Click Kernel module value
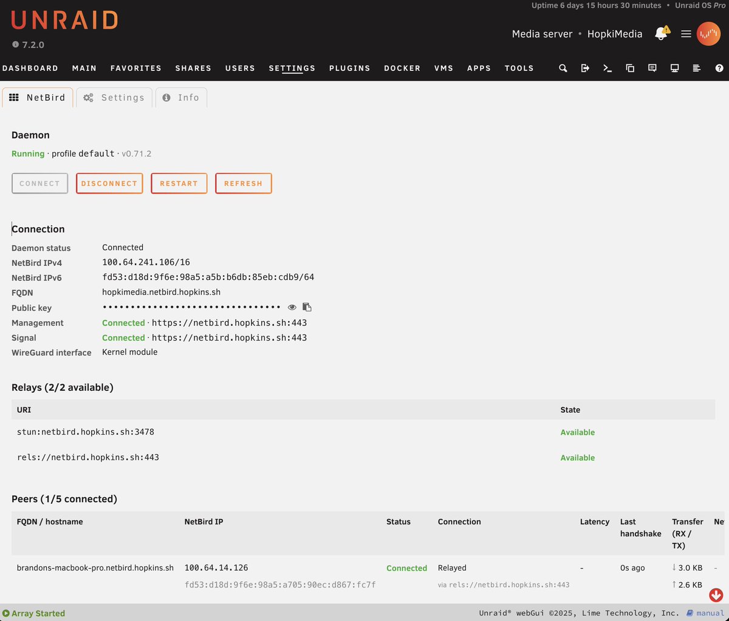 [129, 352]
